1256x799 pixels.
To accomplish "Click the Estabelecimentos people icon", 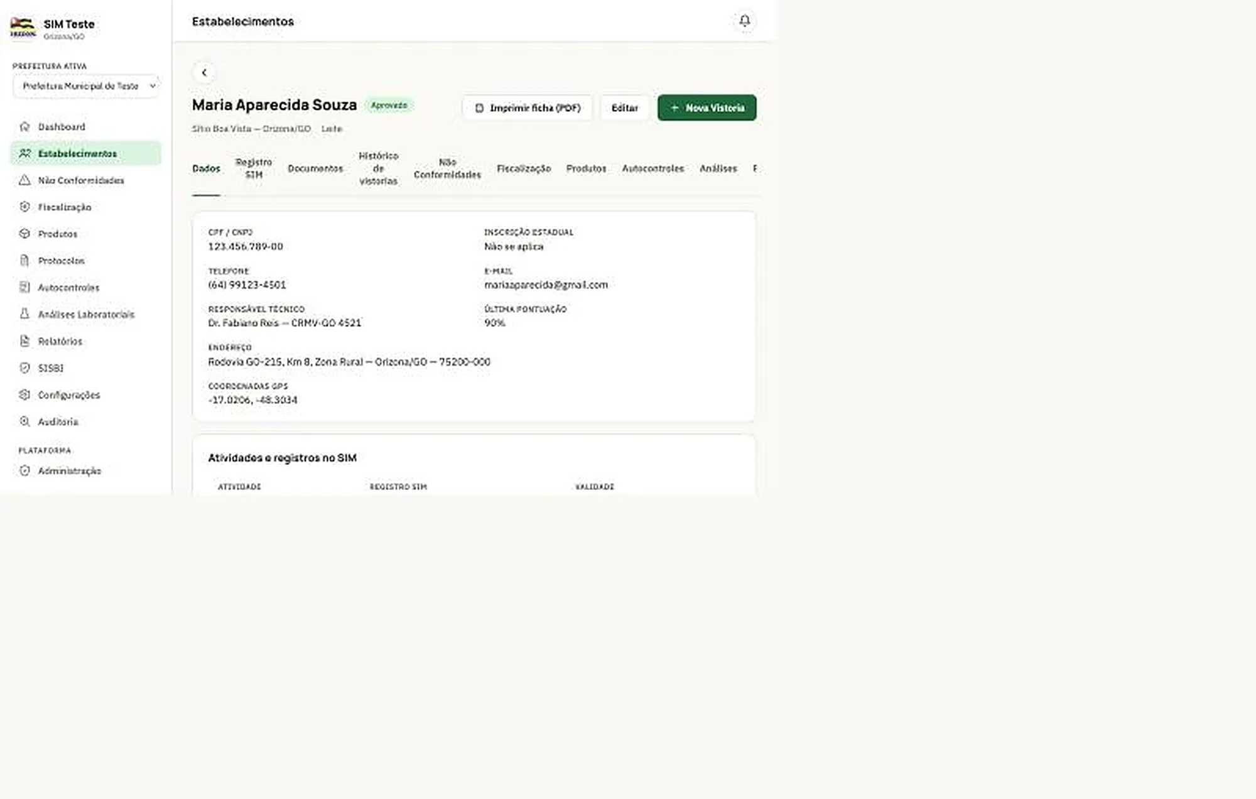I will point(24,153).
